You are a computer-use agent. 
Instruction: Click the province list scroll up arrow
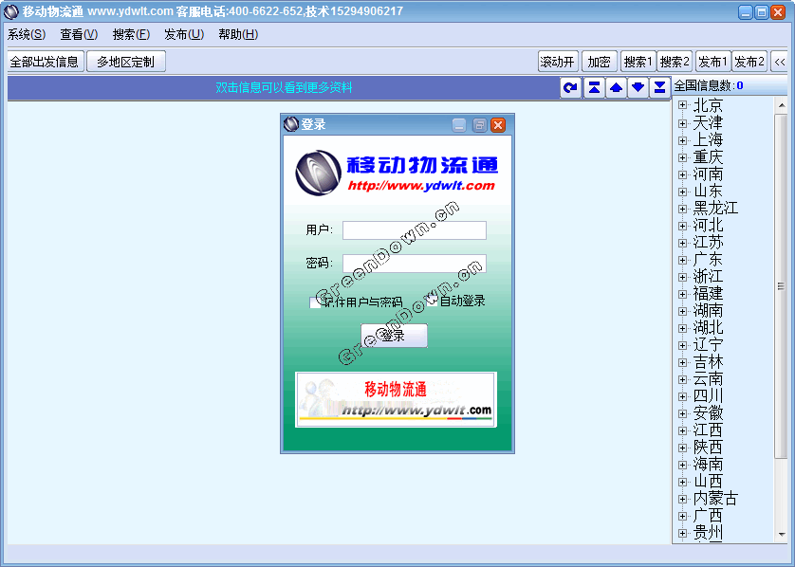pyautogui.click(x=782, y=105)
